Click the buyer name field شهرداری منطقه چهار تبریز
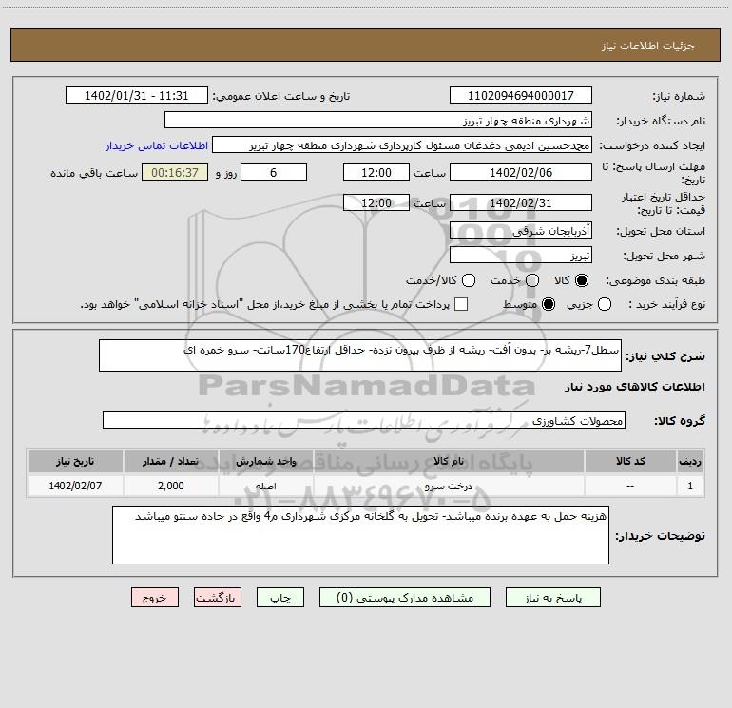Image resolution: width=732 pixels, height=708 pixels. tap(378, 120)
